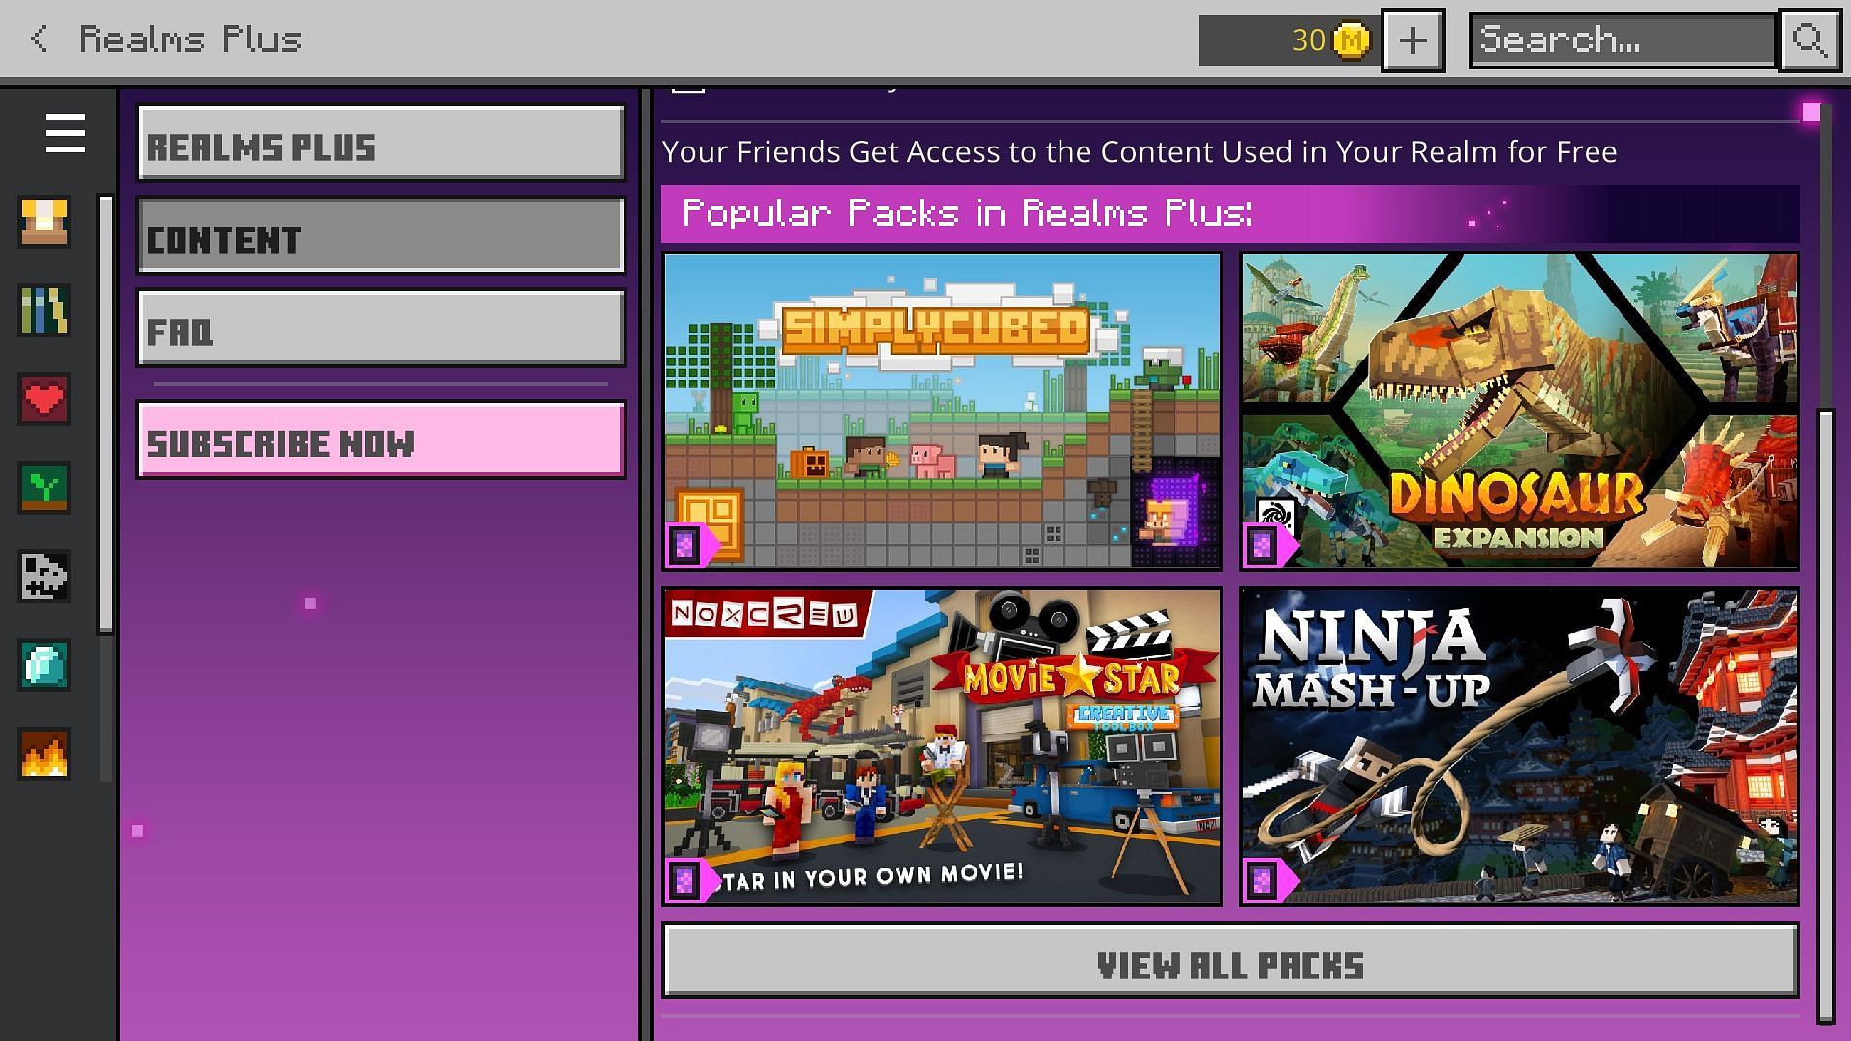Add more Minecoins with plus button
Viewport: 1851px width, 1041px height.
1412,40
